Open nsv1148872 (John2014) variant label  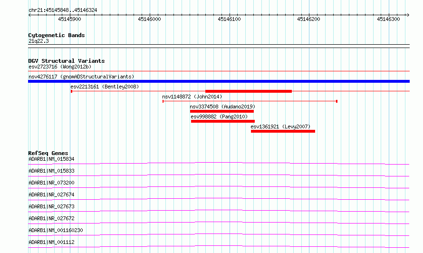[192, 97]
